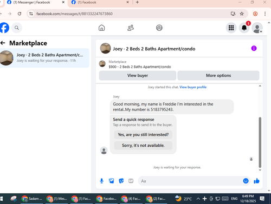Image resolution: width=271 pixels, height=204 pixels.
Task: Open a new browser tab
Action: pos(137,2)
